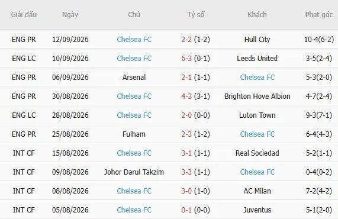Open the 3-0 score against AC Milan
This screenshot has height=219, width=338.
tap(186, 191)
